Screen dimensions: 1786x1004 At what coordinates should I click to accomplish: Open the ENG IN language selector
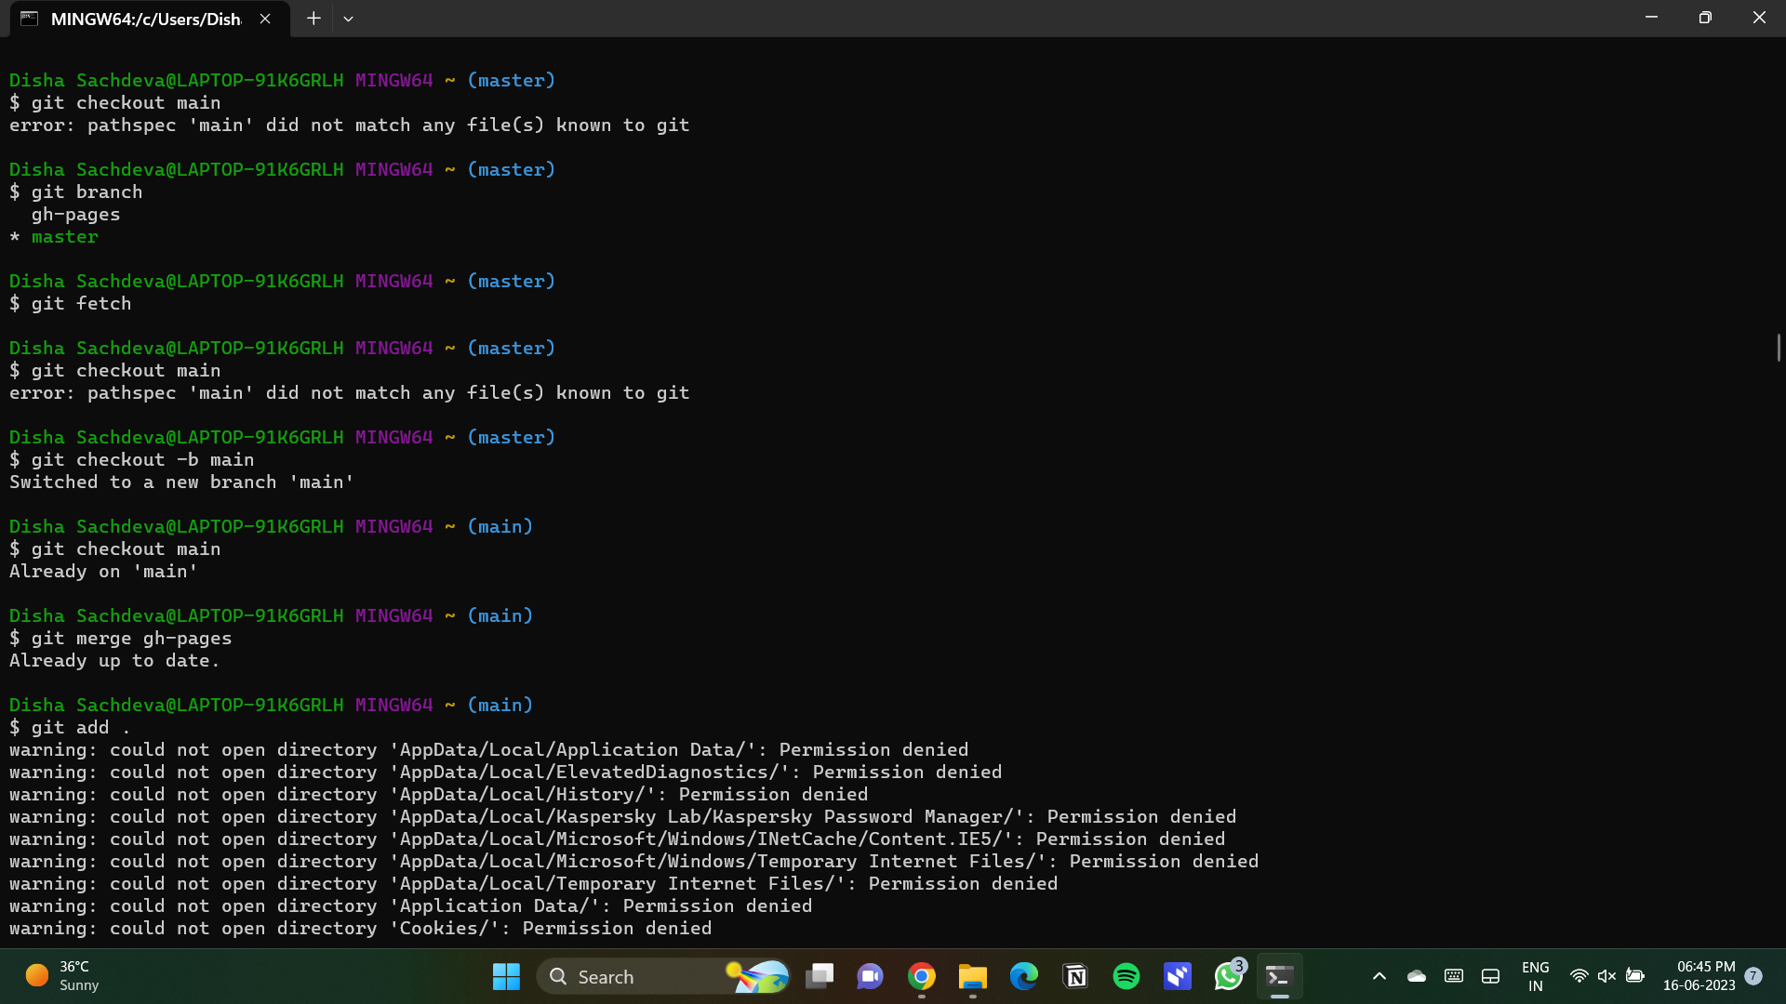[1536, 975]
